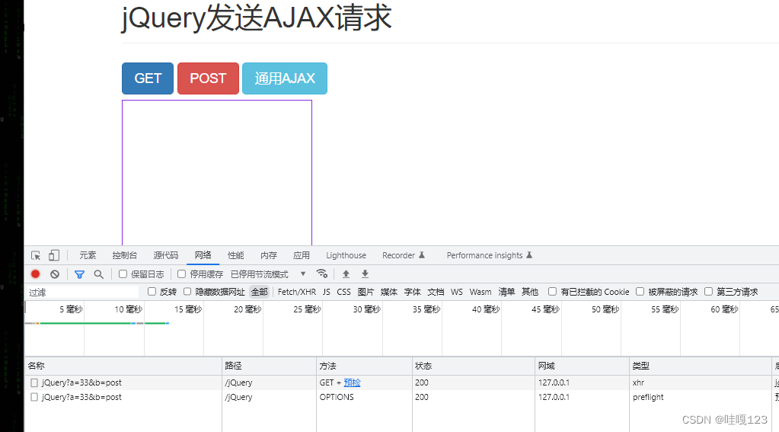Open the Lighthouse tab

point(346,255)
